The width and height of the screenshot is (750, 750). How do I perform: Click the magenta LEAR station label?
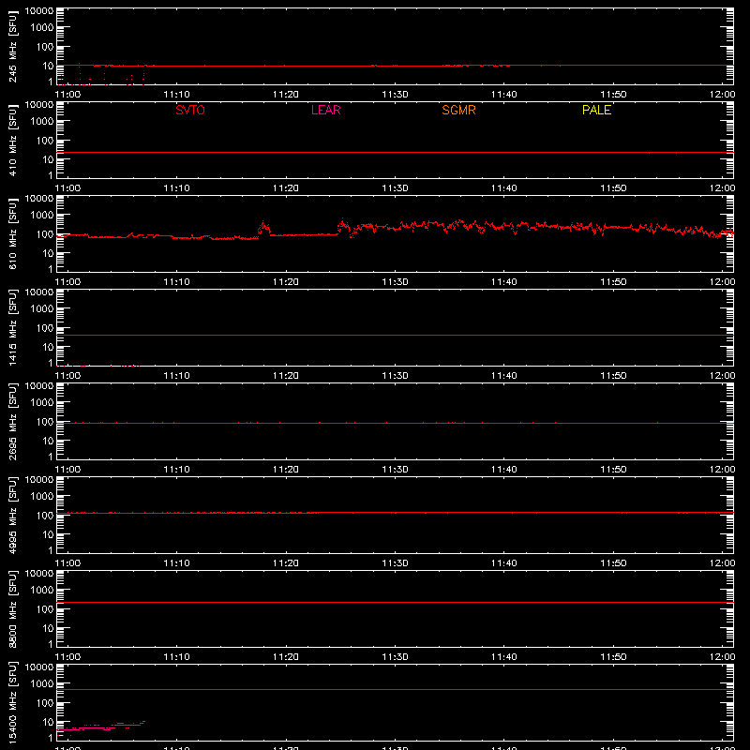click(x=325, y=110)
